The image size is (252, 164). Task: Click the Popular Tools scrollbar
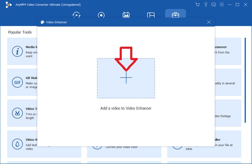pyautogui.click(x=245, y=80)
